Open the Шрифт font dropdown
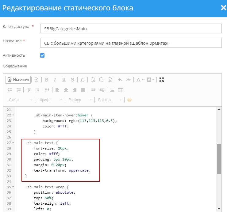Viewport: 227px width, 212px height. point(50,100)
